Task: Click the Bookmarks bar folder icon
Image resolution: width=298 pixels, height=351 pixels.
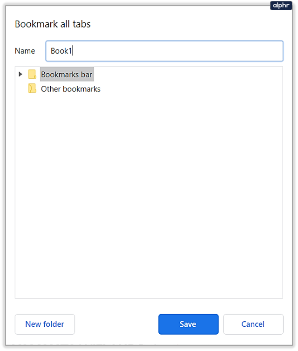Action: (x=32, y=74)
